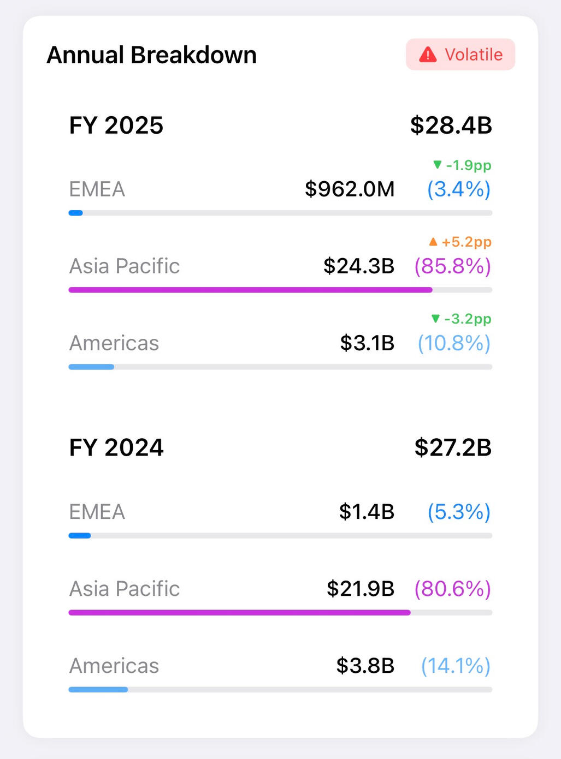Click the FY 2024 total $27.2B

pos(453,448)
